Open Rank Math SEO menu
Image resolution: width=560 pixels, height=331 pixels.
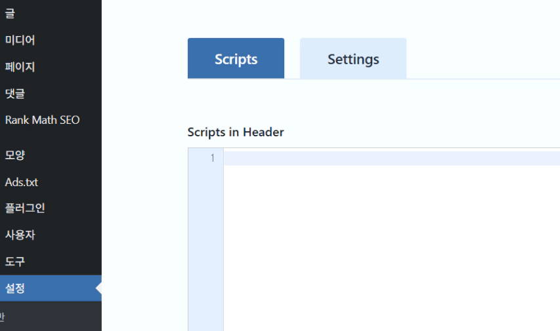tap(42, 120)
